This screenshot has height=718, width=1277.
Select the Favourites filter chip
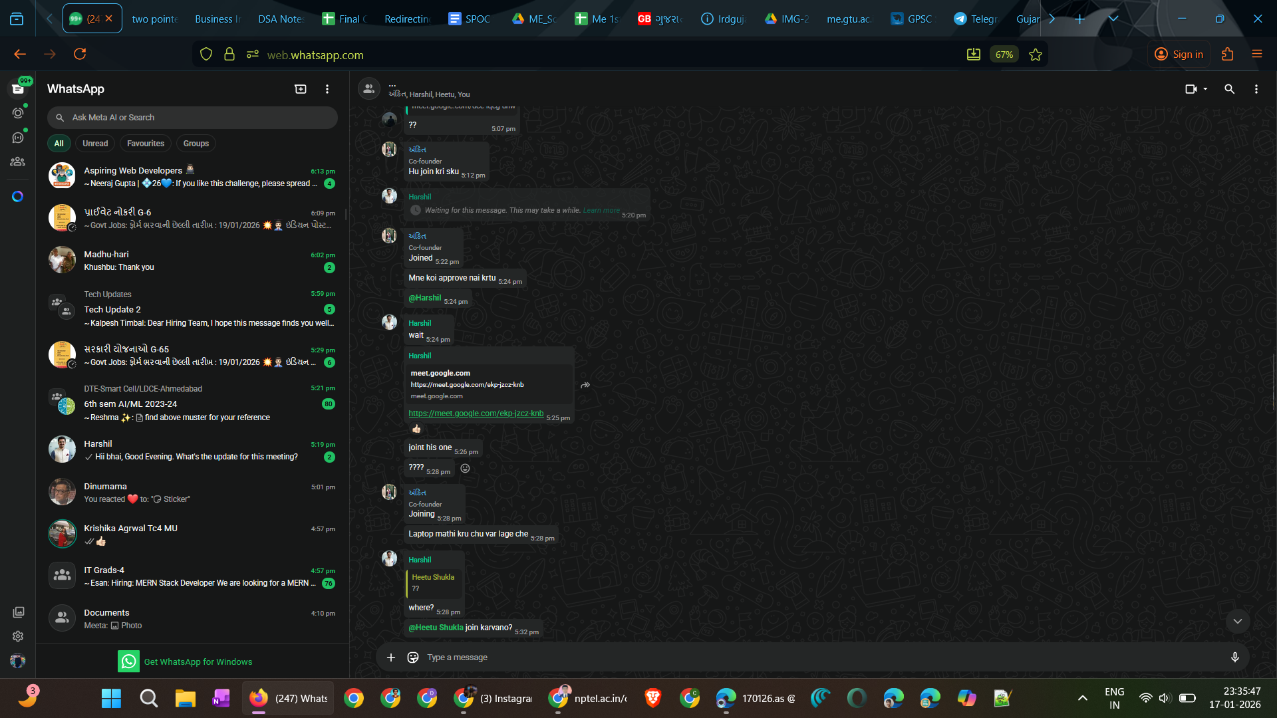pyautogui.click(x=146, y=144)
